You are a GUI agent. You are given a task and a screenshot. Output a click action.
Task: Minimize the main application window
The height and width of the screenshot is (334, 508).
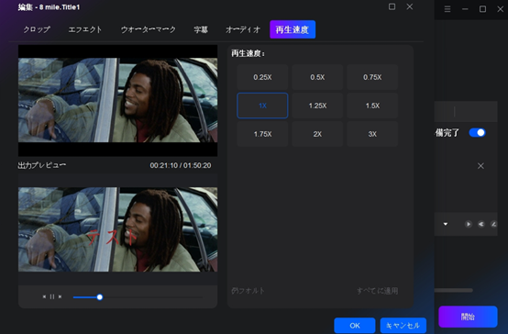click(465, 9)
